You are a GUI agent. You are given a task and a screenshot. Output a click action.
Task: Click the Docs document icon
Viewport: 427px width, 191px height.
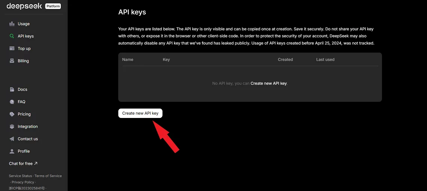pyautogui.click(x=12, y=90)
